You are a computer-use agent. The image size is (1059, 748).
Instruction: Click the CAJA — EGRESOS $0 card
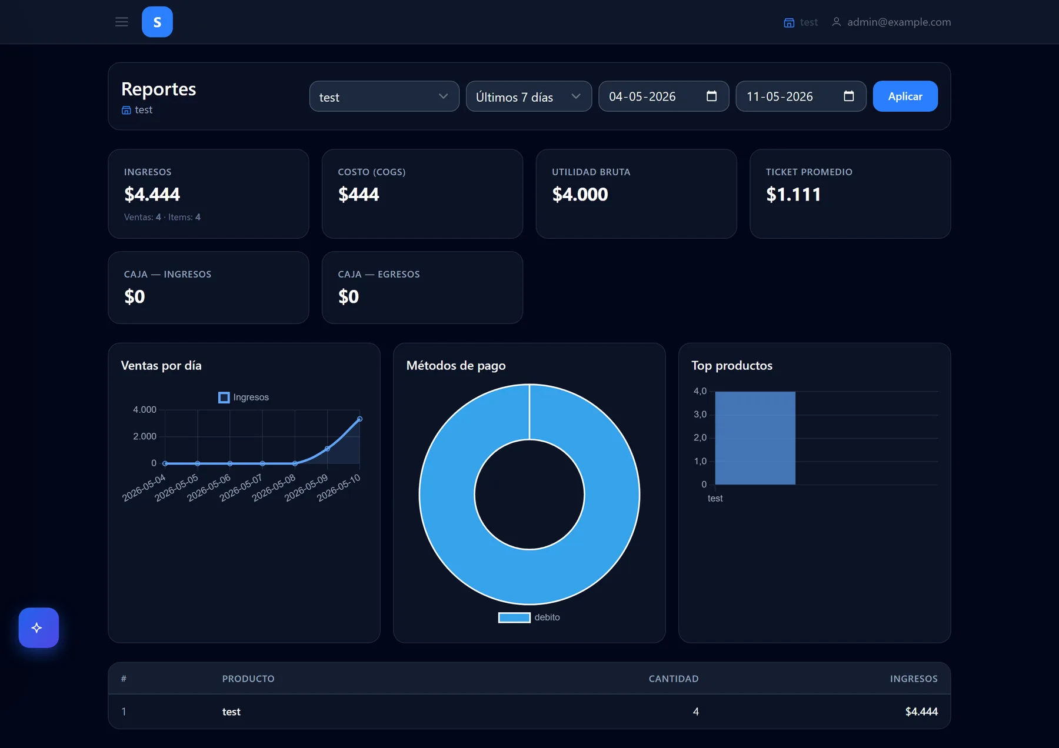coord(422,288)
